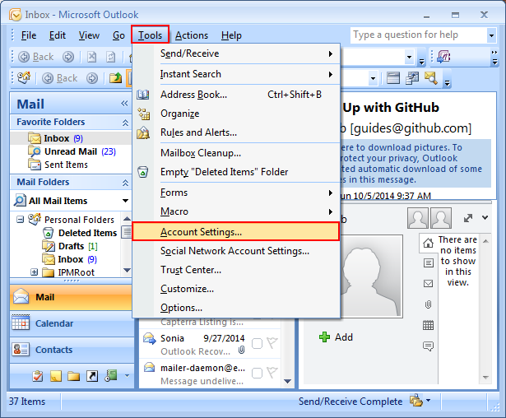Collapse Mail Folders section
Viewport: 506px width, 418px height.
125,183
